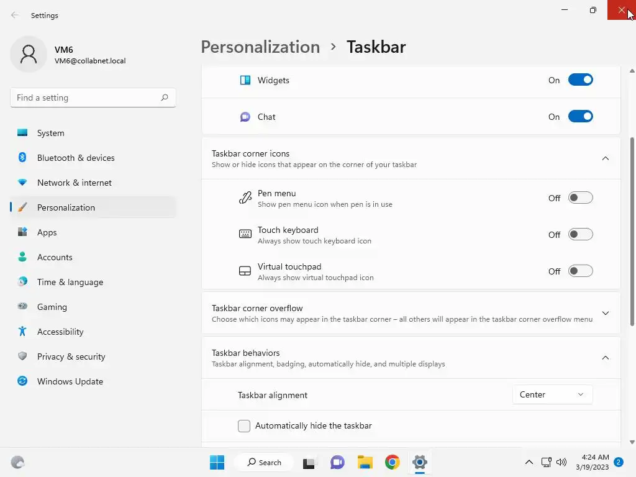The height and width of the screenshot is (477, 636).
Task: Show hidden icons tray chevron
Action: (529, 462)
